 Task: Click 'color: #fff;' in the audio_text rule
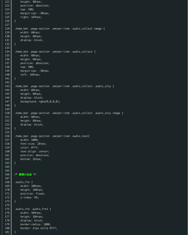(30, 148)
